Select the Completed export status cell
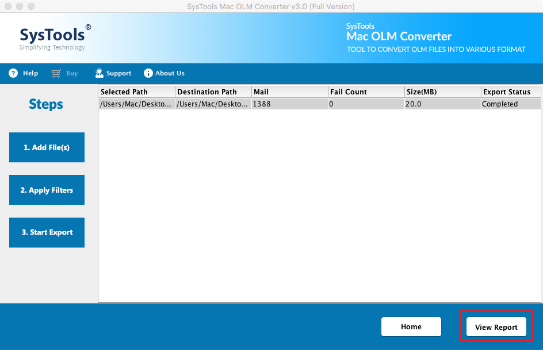Screen dimensions: 543x350 click(511, 104)
